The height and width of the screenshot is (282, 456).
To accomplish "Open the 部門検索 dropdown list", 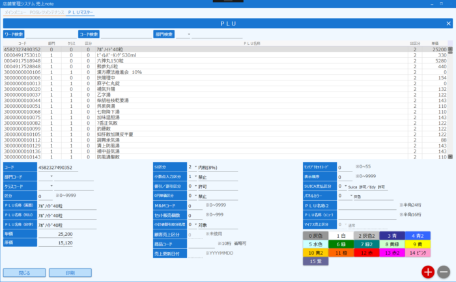I will [189, 34].
